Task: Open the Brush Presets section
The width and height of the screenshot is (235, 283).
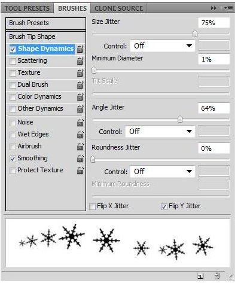Action: pos(46,23)
